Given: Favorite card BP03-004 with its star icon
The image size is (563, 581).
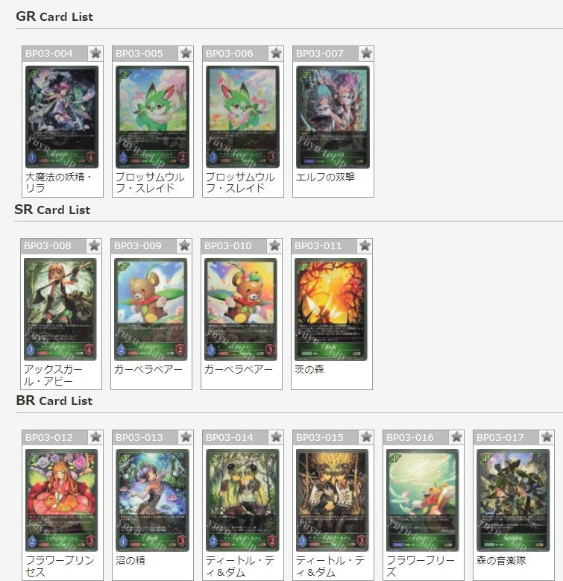Looking at the screenshot, I should coord(95,54).
